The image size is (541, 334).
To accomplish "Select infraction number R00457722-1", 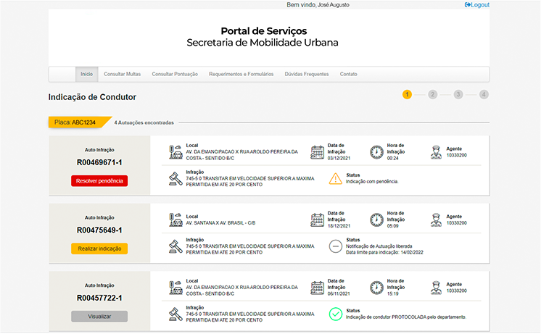I will click(99, 298).
